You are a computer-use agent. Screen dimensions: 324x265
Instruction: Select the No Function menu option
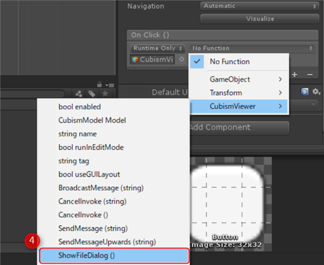click(x=239, y=61)
